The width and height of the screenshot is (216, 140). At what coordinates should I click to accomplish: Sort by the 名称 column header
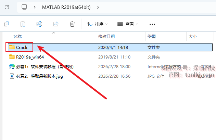pyautogui.click(x=17, y=37)
